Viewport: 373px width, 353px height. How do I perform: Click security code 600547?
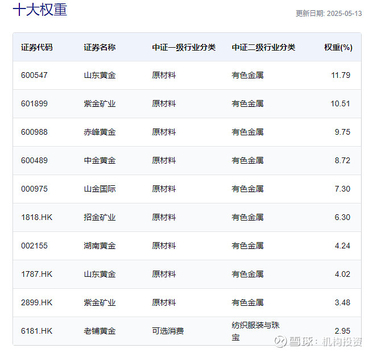click(34, 75)
